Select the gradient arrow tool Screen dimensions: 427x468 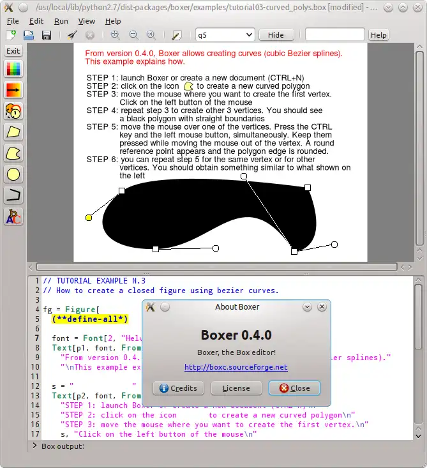[x=13, y=89]
